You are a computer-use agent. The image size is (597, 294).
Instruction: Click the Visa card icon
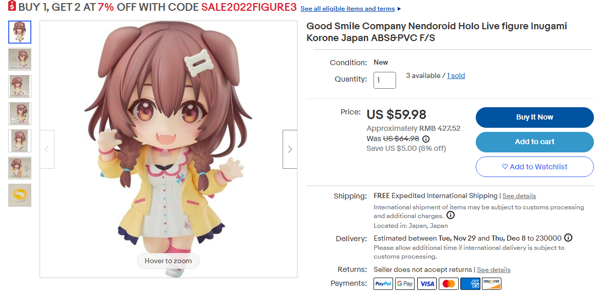[426, 284]
